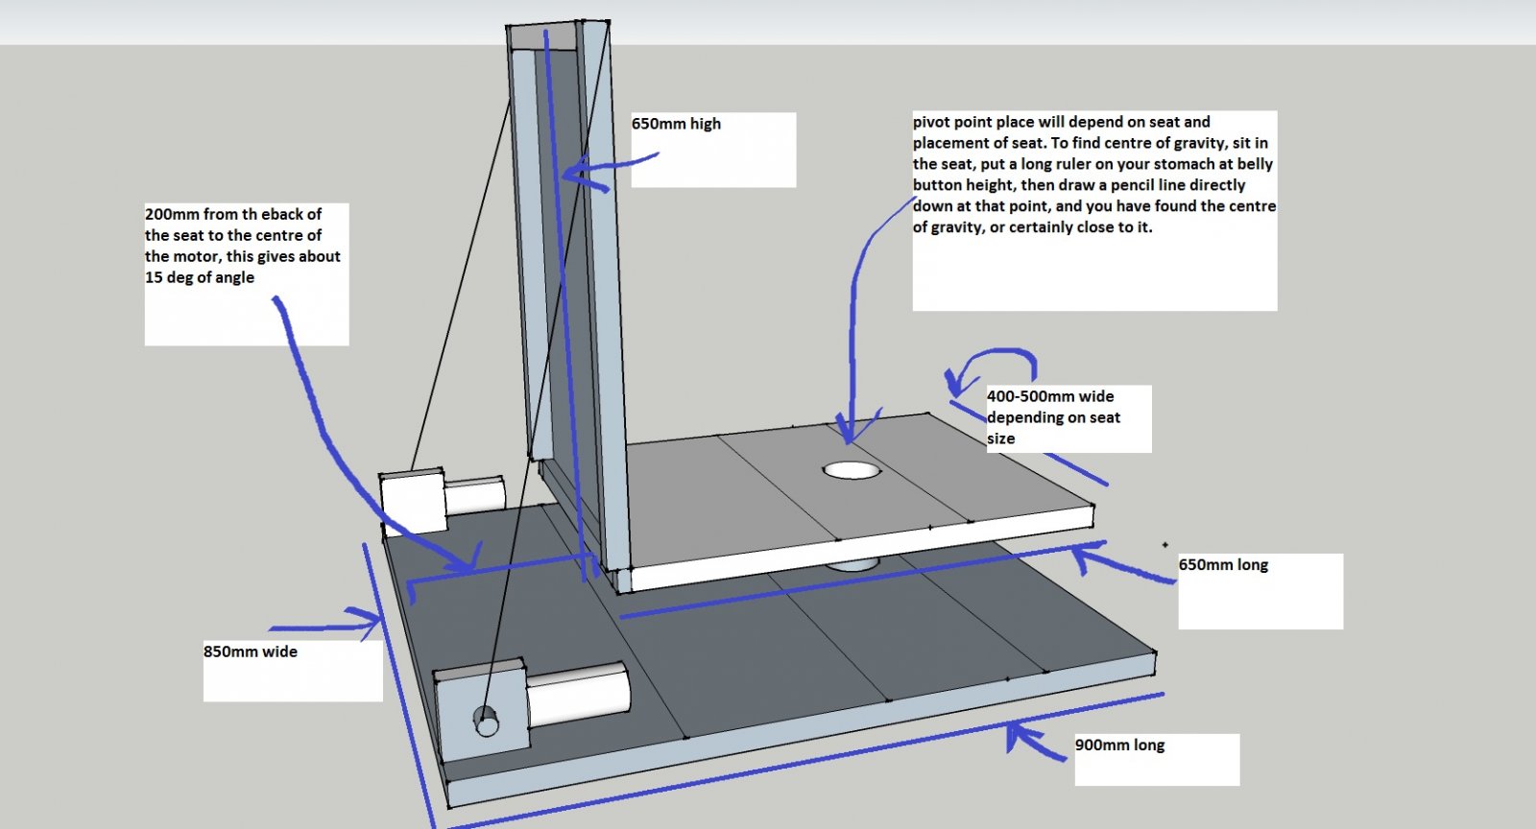Click the "200mm from the back" motor note
The image size is (1536, 829).
[243, 246]
